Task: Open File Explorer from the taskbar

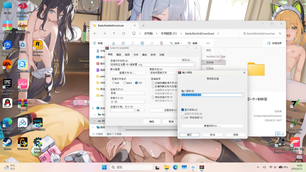Action: [166, 167]
